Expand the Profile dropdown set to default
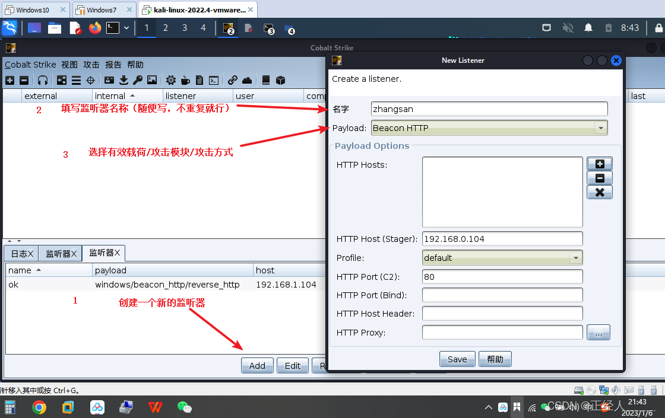 click(x=502, y=258)
